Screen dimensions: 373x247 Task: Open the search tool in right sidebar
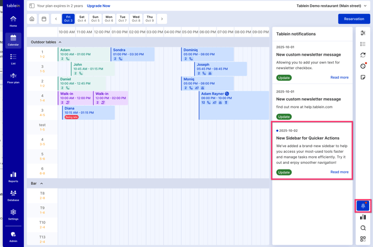[x=363, y=228]
